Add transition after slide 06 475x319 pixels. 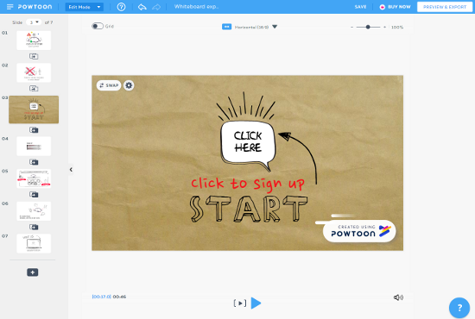tap(34, 227)
